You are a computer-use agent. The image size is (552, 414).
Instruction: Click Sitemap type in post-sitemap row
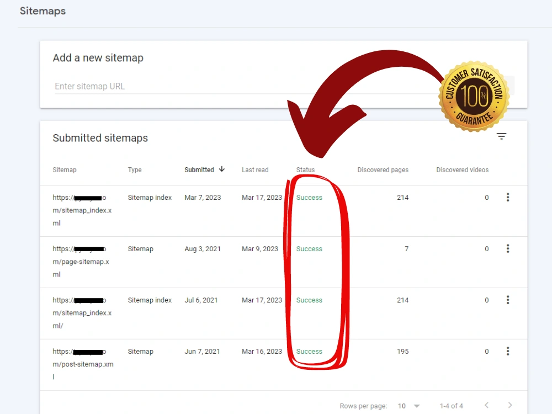tap(140, 351)
